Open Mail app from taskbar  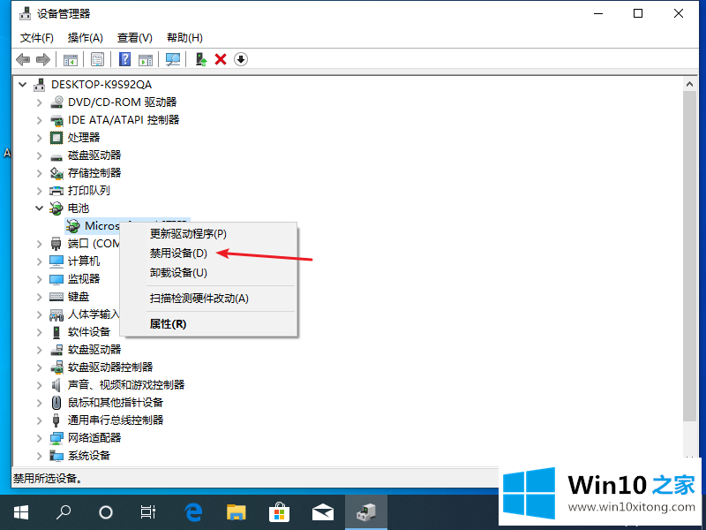tap(322, 512)
